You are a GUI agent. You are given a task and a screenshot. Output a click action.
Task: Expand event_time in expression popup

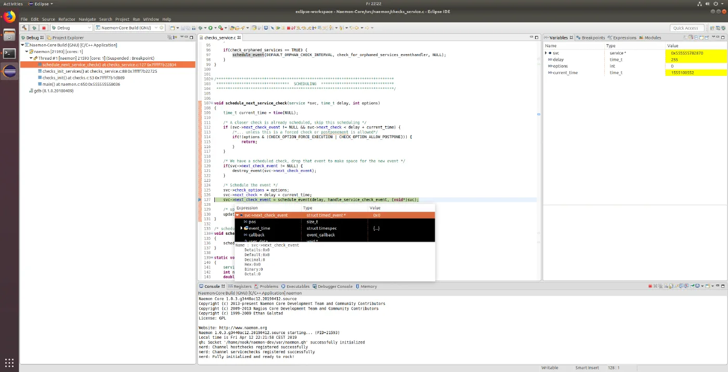pos(241,228)
